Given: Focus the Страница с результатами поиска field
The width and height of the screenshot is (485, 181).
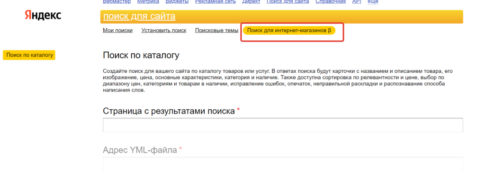Looking at the screenshot, I should (283, 125).
